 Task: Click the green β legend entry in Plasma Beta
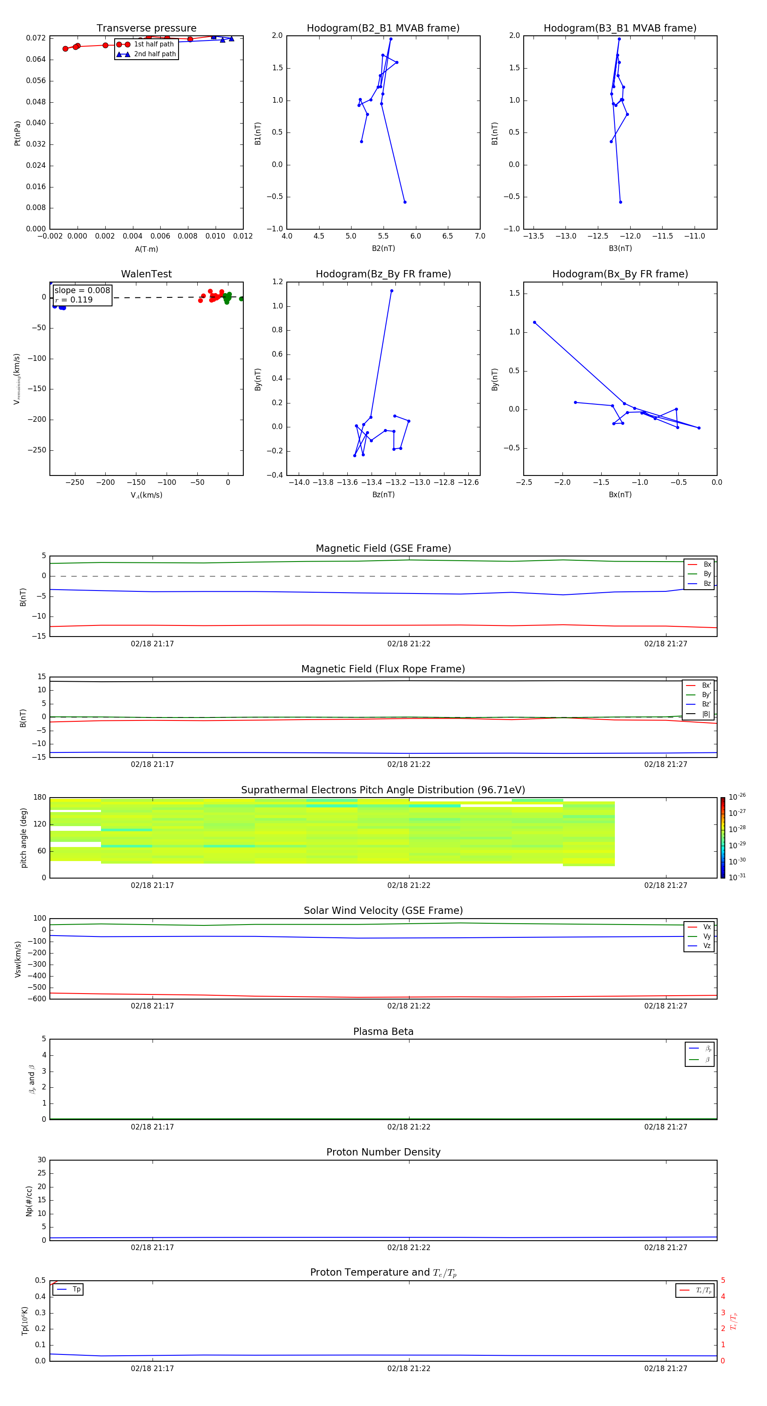(700, 1060)
